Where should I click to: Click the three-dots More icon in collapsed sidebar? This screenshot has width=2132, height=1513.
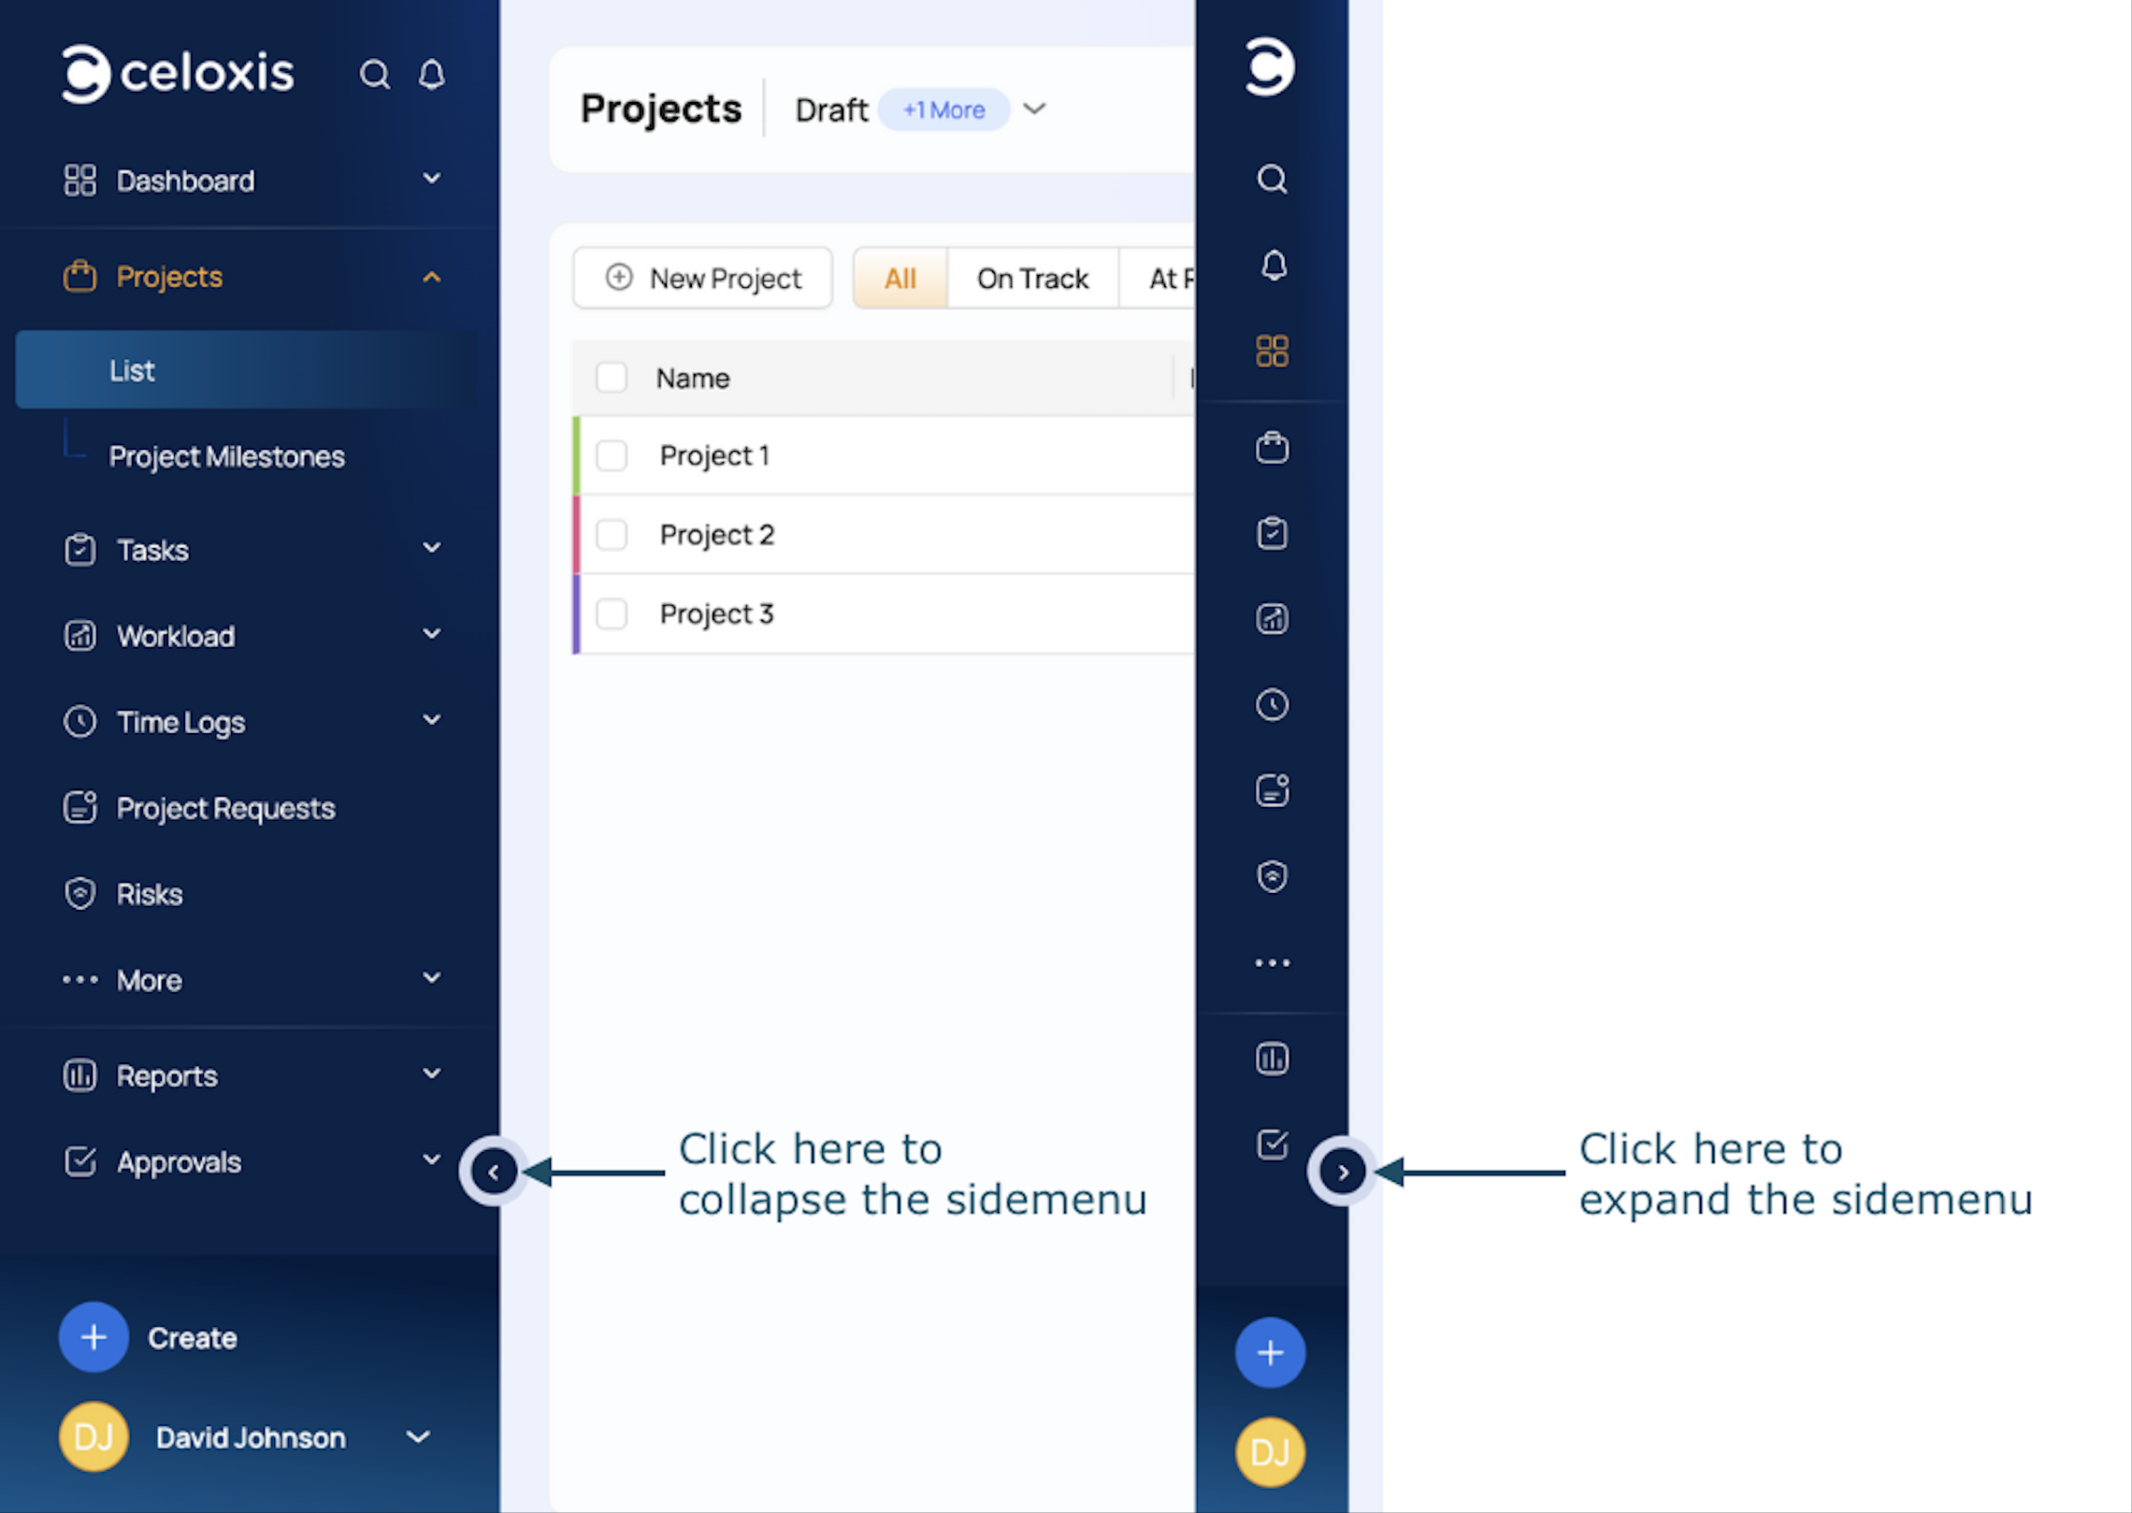(x=1272, y=962)
